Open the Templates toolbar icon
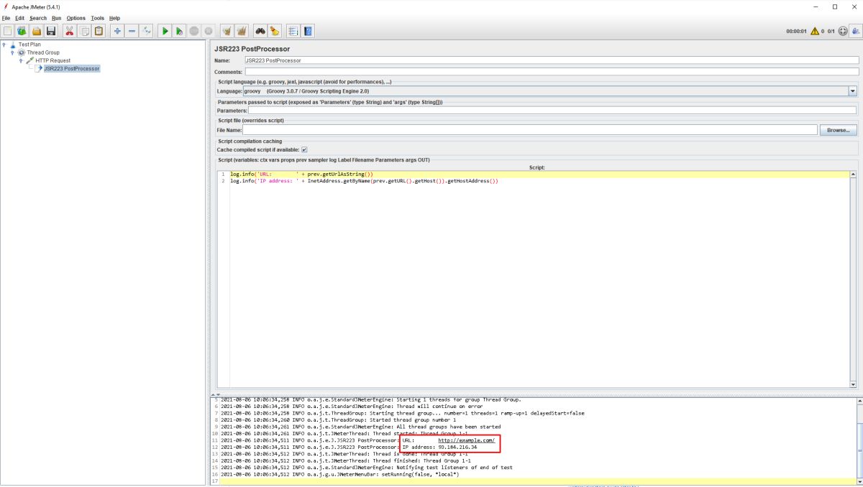Image resolution: width=863 pixels, height=487 pixels. 22,31
